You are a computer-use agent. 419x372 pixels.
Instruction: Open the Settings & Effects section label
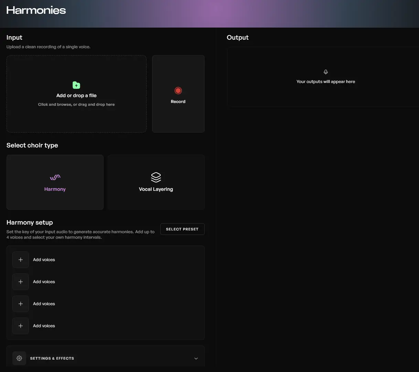click(52, 358)
